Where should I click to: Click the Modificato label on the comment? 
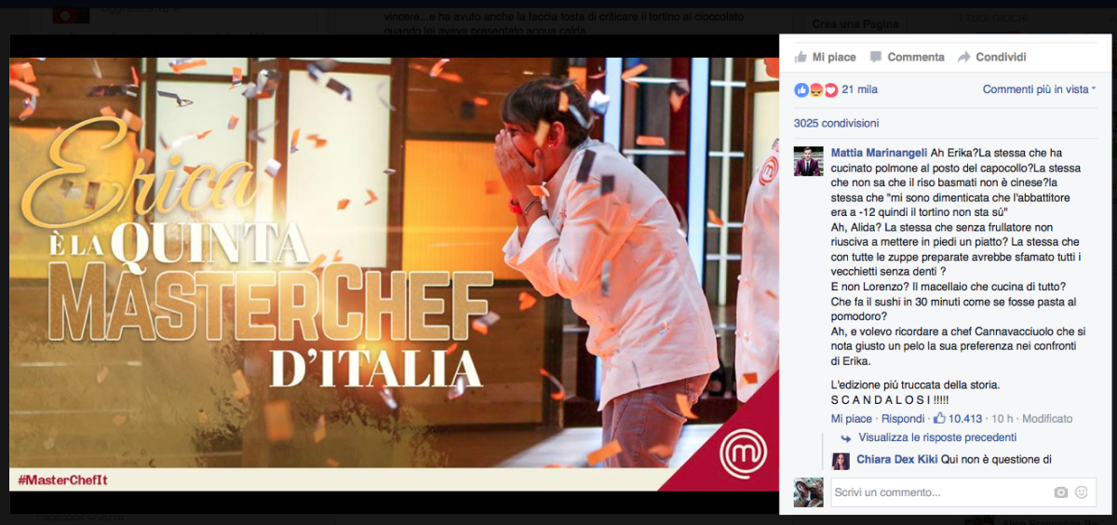click(x=1047, y=419)
